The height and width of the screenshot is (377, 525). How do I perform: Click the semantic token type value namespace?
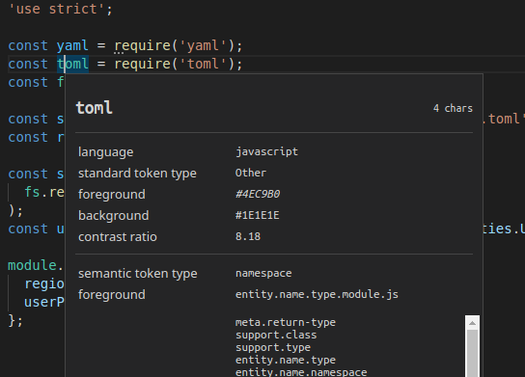tap(263, 273)
